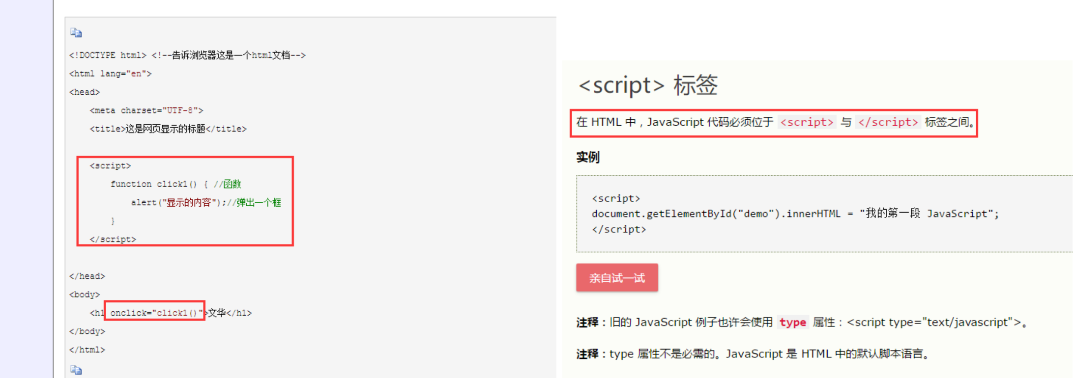The image size is (1075, 378).
Task: Click the <title> line with 这是网页显示的标题
Action: [x=168, y=129]
